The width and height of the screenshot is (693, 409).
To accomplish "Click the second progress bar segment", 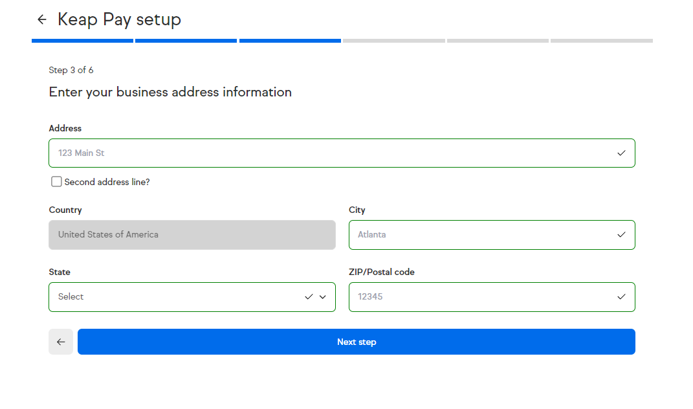I will click(x=186, y=41).
